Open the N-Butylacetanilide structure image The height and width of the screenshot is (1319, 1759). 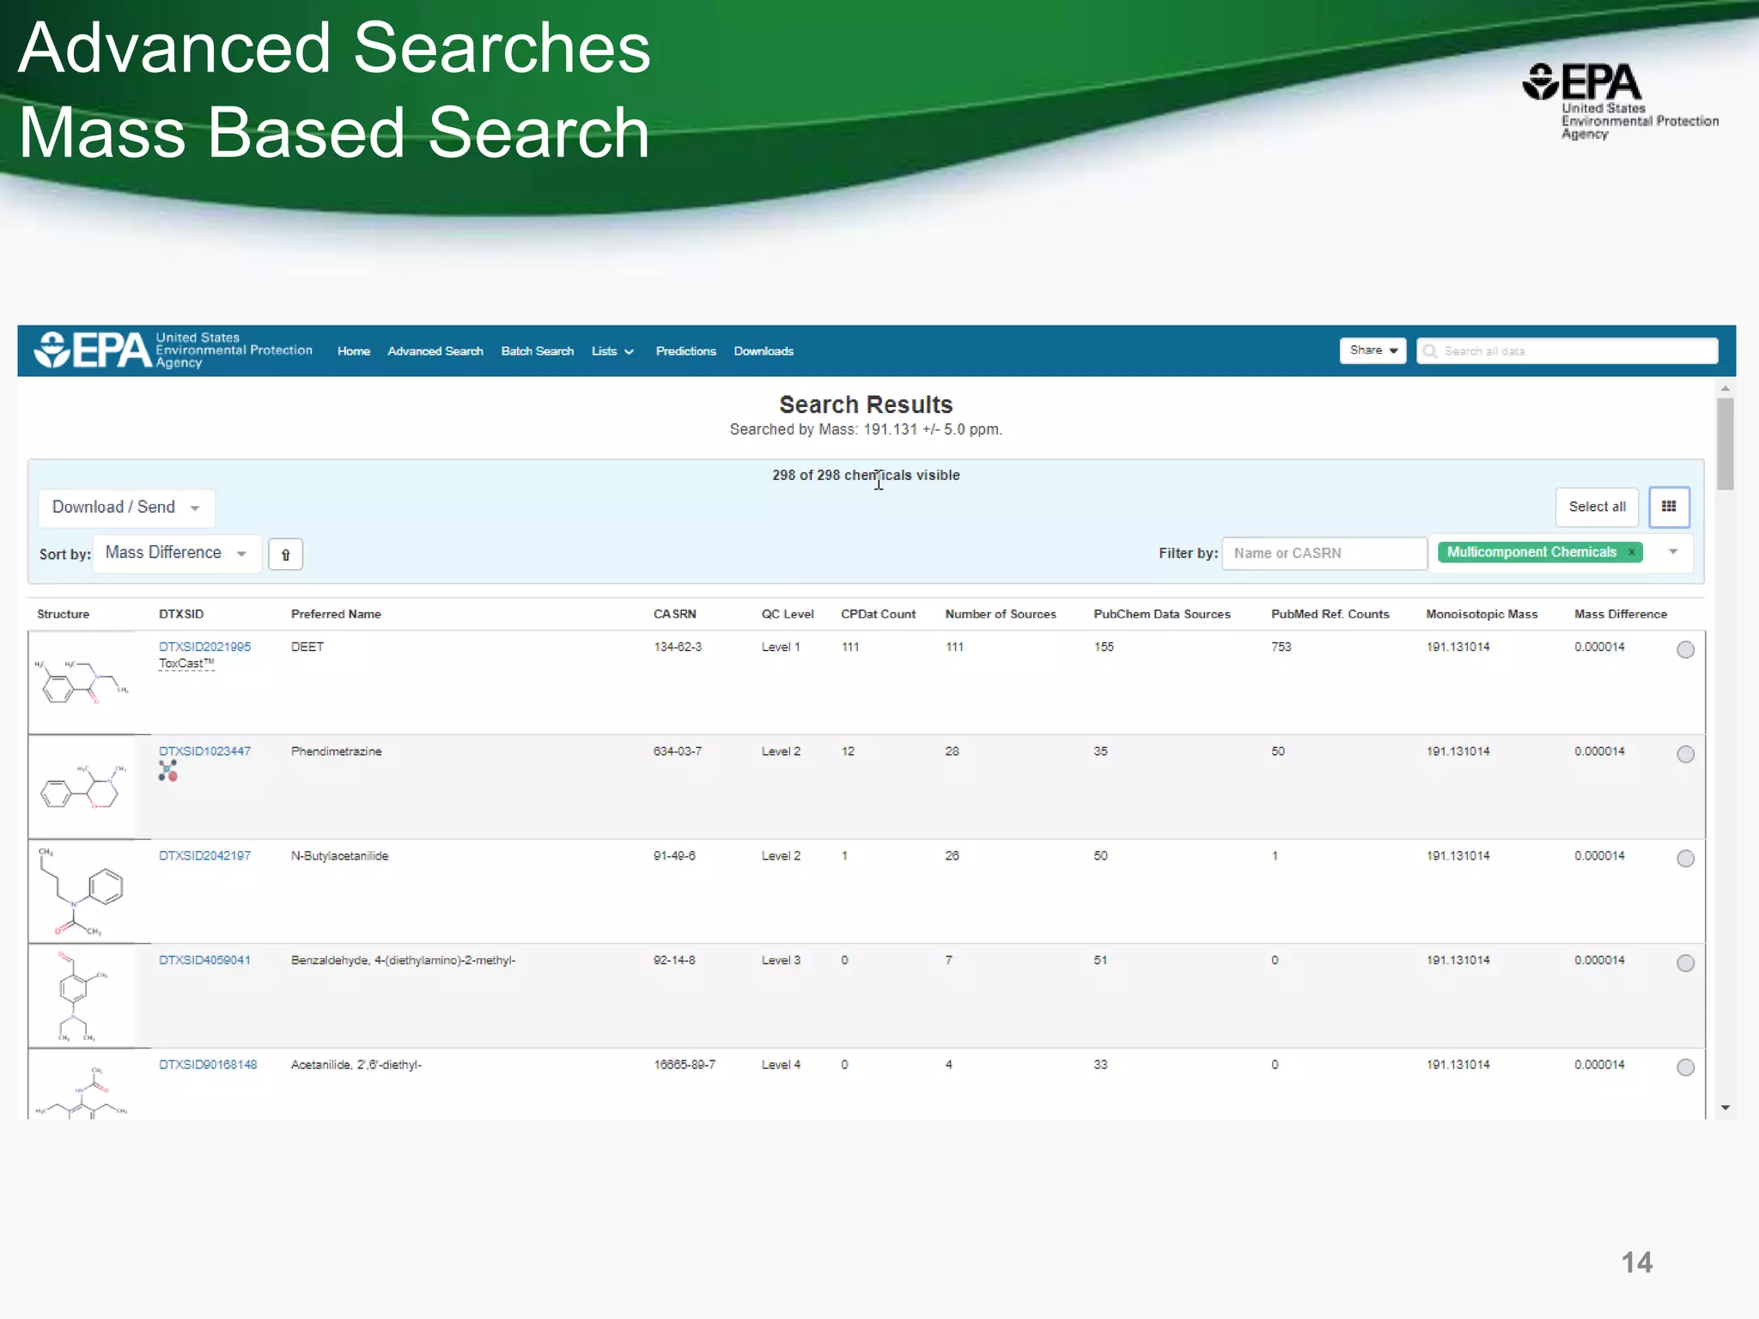point(82,891)
